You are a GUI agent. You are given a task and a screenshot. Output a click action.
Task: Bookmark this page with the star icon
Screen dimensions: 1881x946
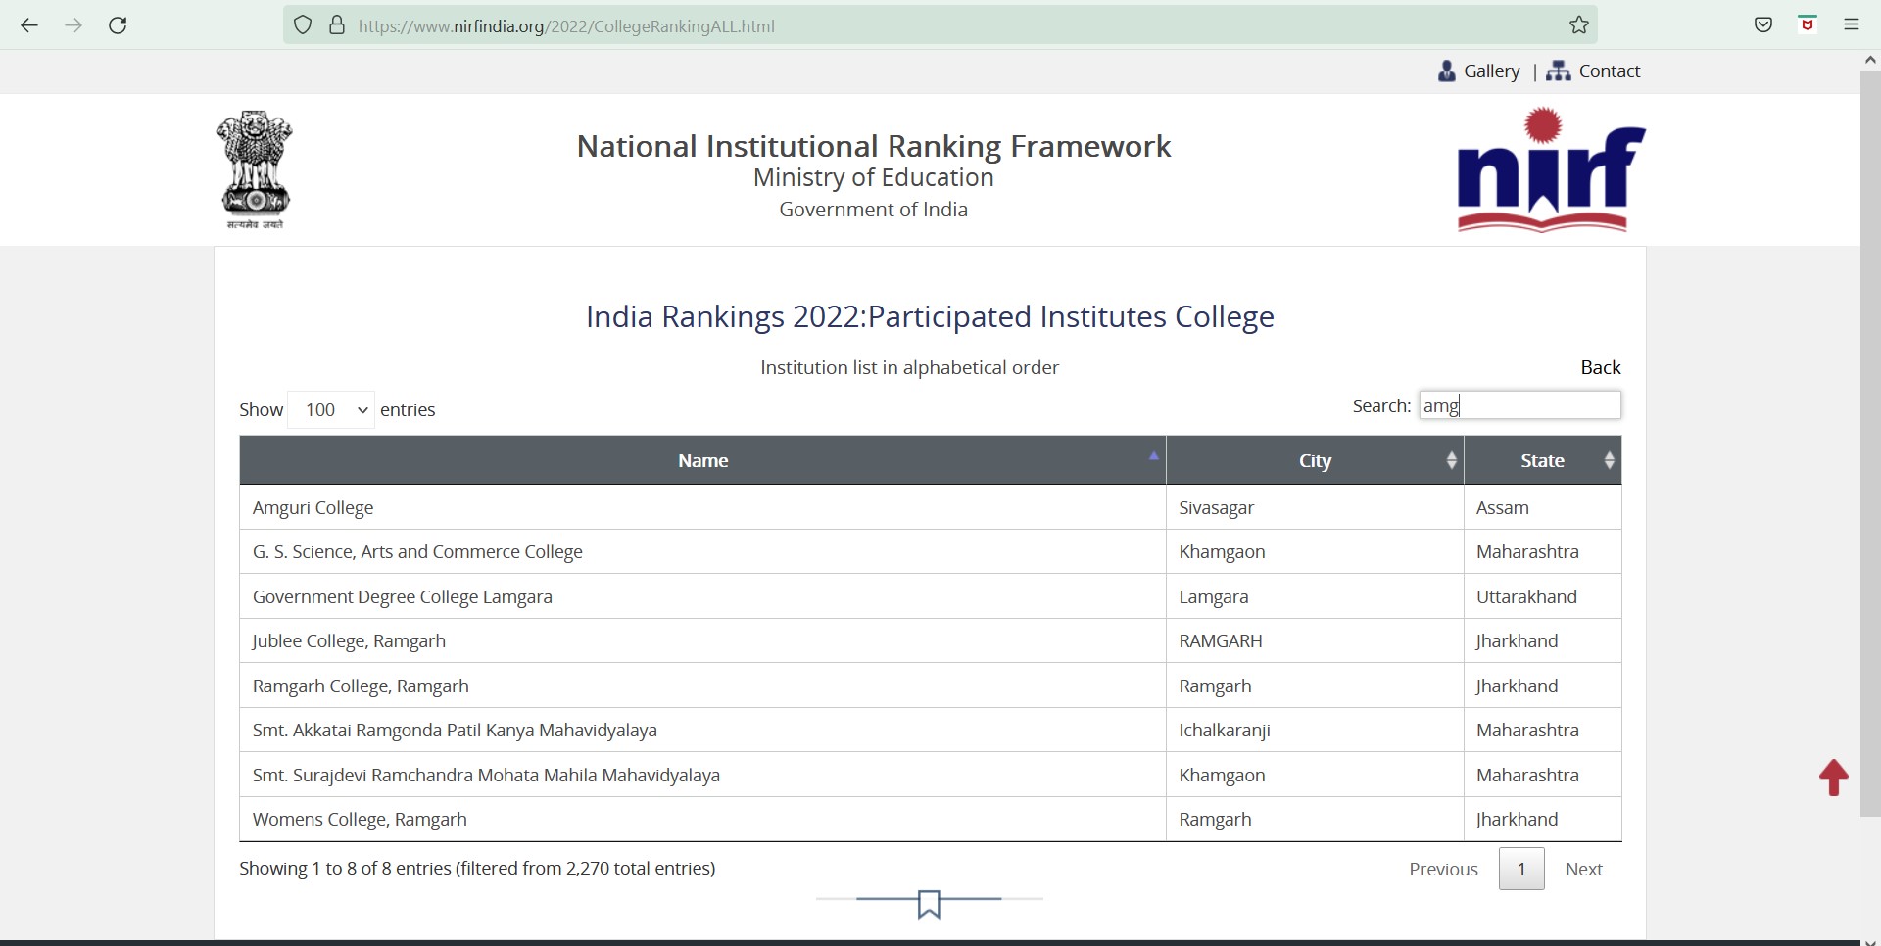(x=1579, y=26)
